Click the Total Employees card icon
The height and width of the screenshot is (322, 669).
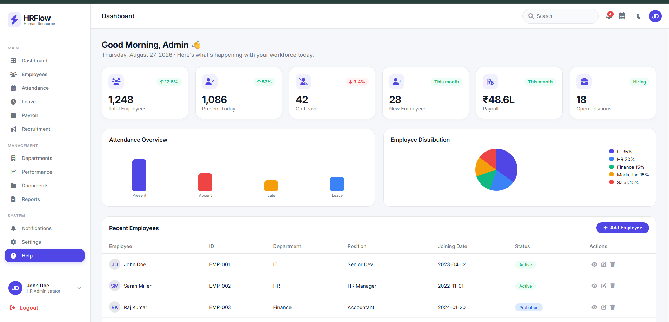coord(116,82)
